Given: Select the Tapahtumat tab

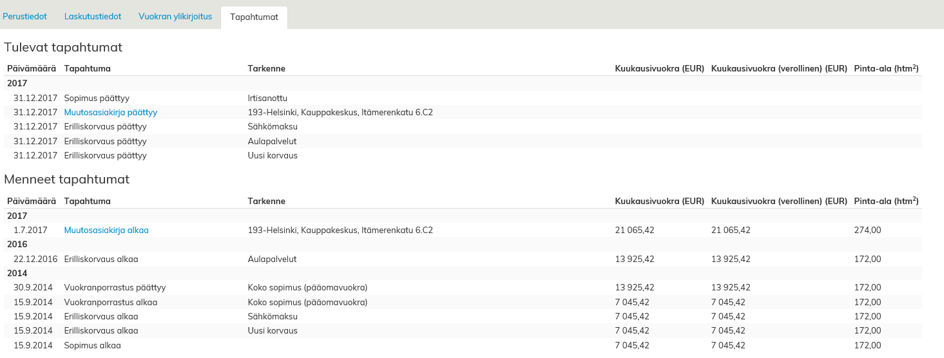Looking at the screenshot, I should point(254,17).
